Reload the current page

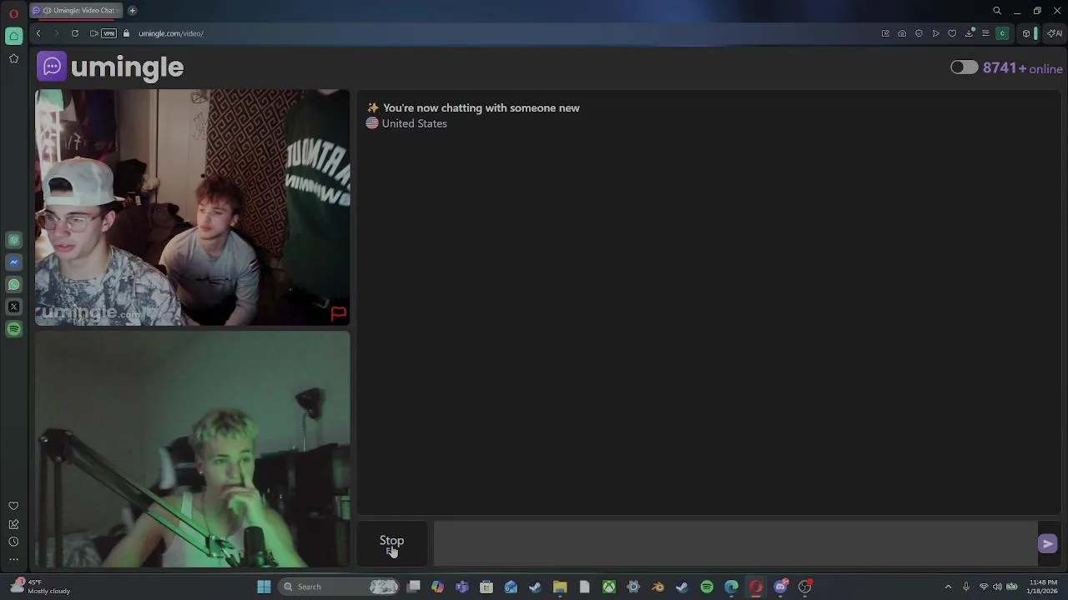click(75, 33)
